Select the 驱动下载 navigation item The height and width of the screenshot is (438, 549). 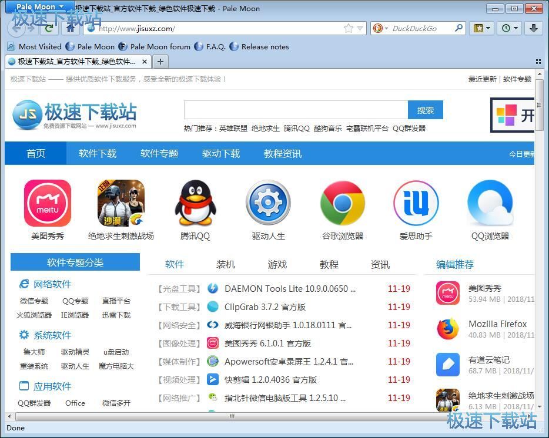(220, 153)
